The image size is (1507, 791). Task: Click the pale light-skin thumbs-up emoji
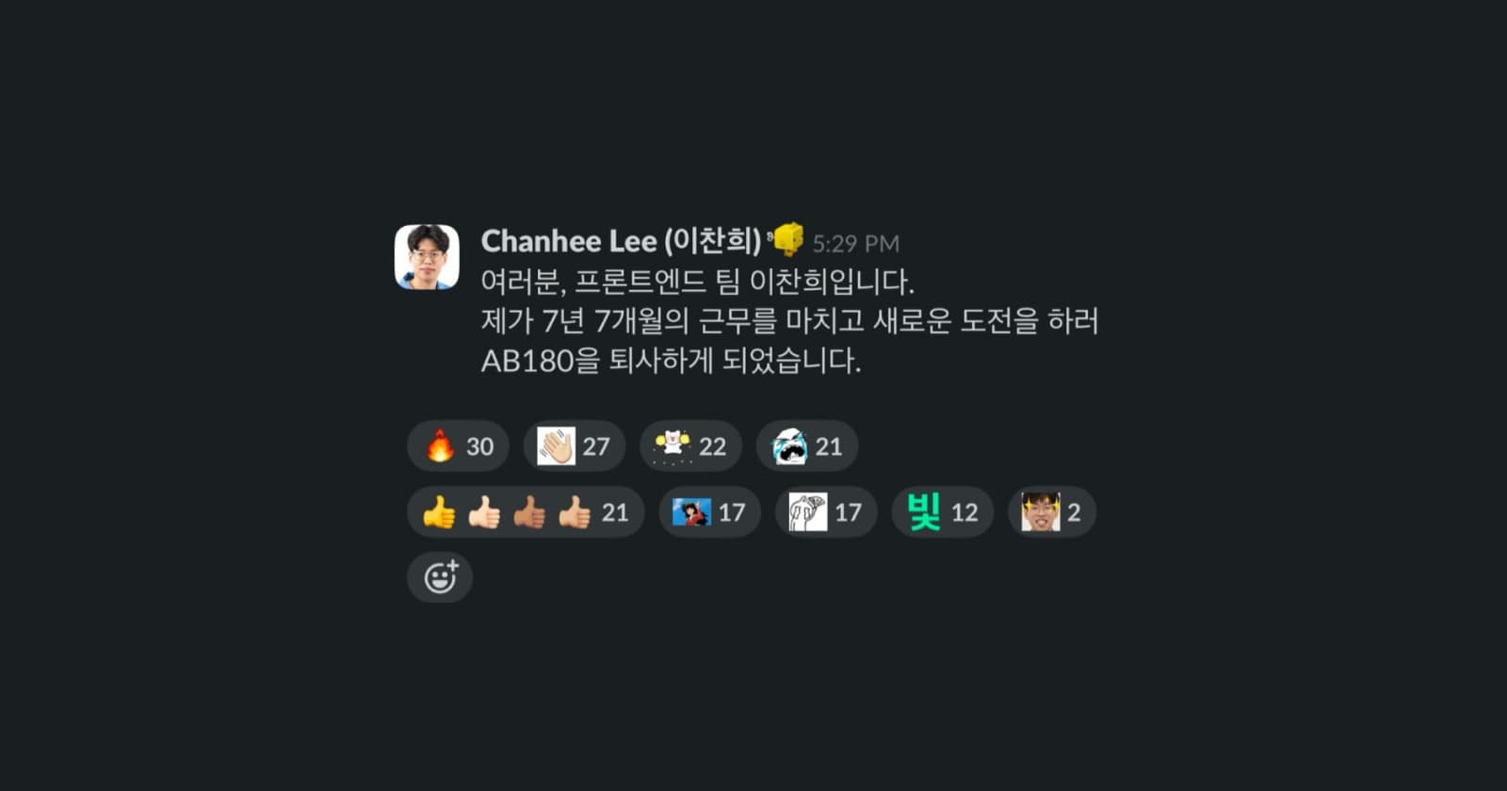click(484, 512)
